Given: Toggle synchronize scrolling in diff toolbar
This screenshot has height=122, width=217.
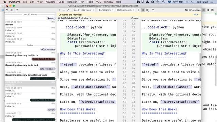Looking at the screenshot, I should [x=143, y=10].
